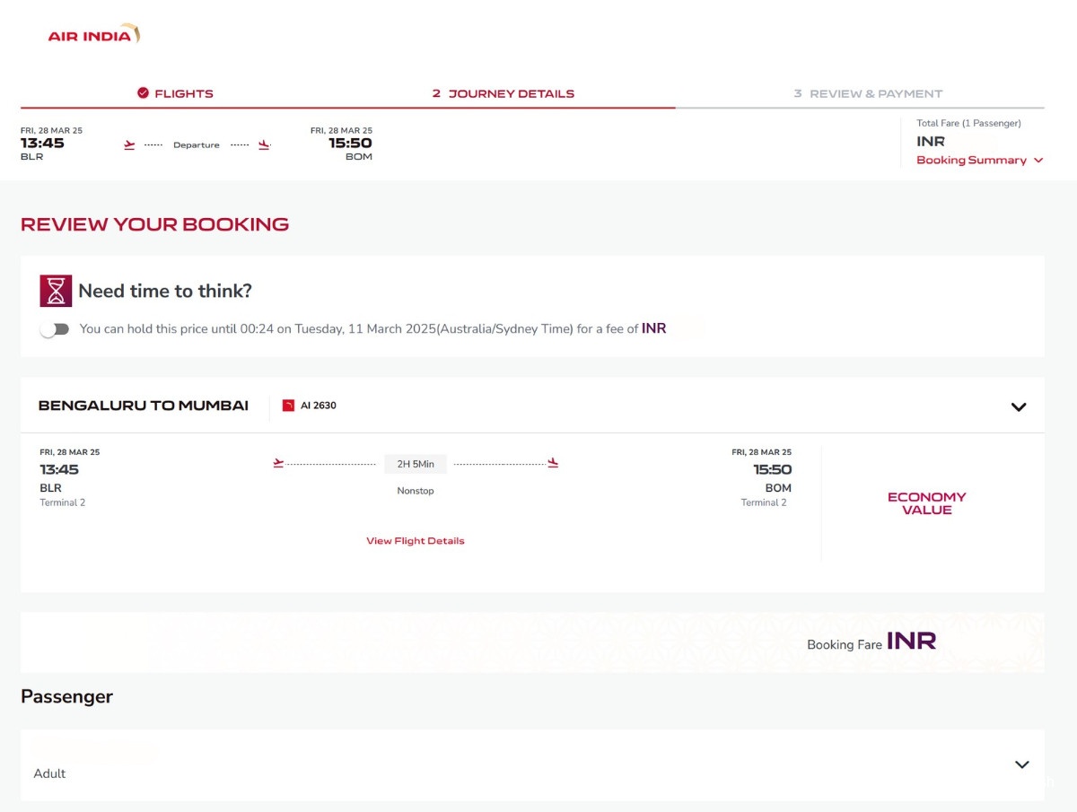This screenshot has height=812, width=1077.
Task: Open the Air India logo home link
Action: [x=93, y=34]
